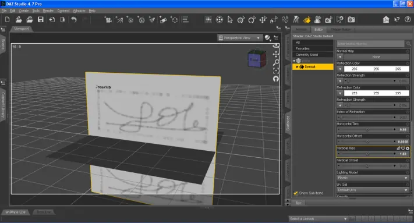Open the Edit menu
This screenshot has height=223, width=414.
pos(12,11)
